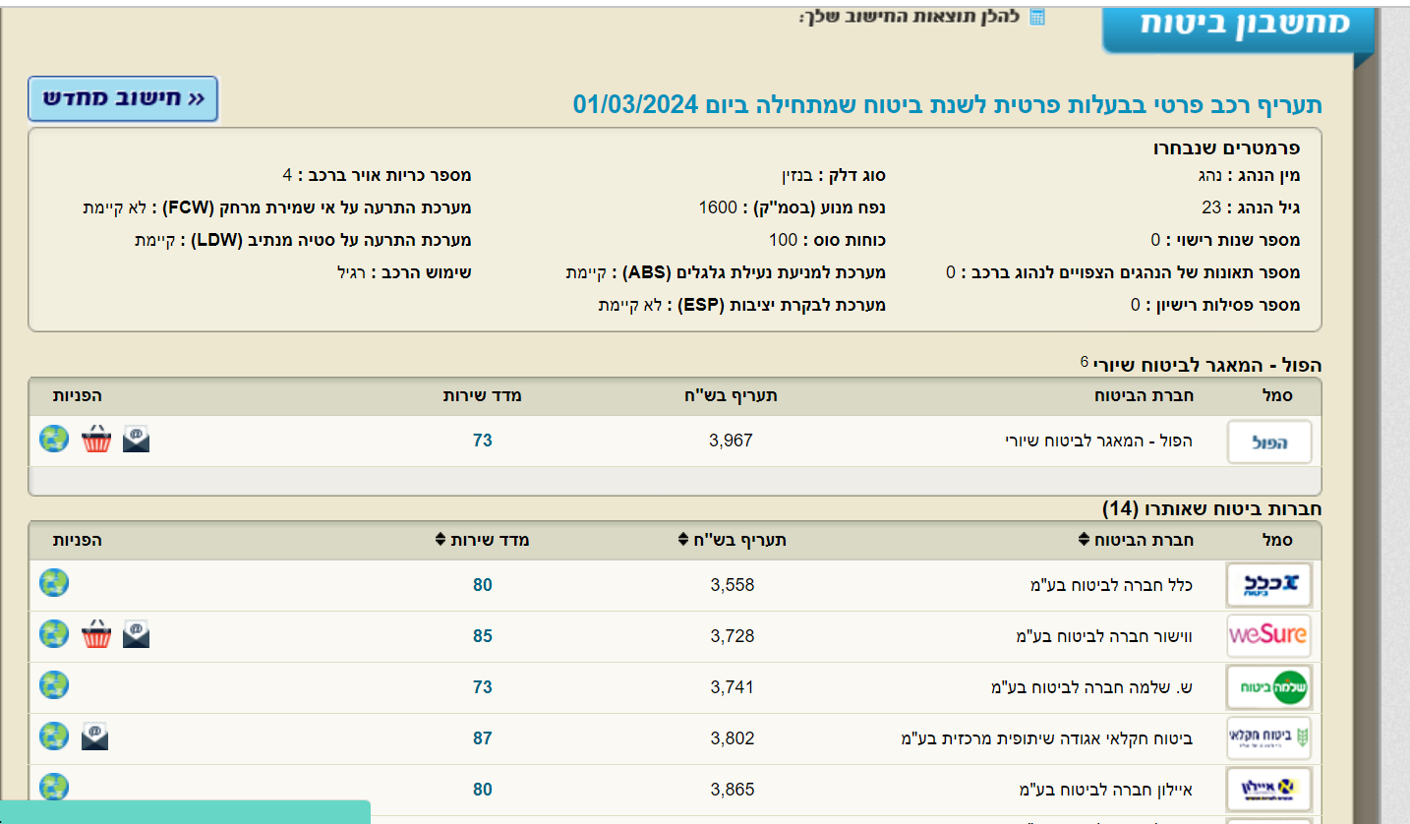Click the red basket icon in ווישור row

point(96,635)
